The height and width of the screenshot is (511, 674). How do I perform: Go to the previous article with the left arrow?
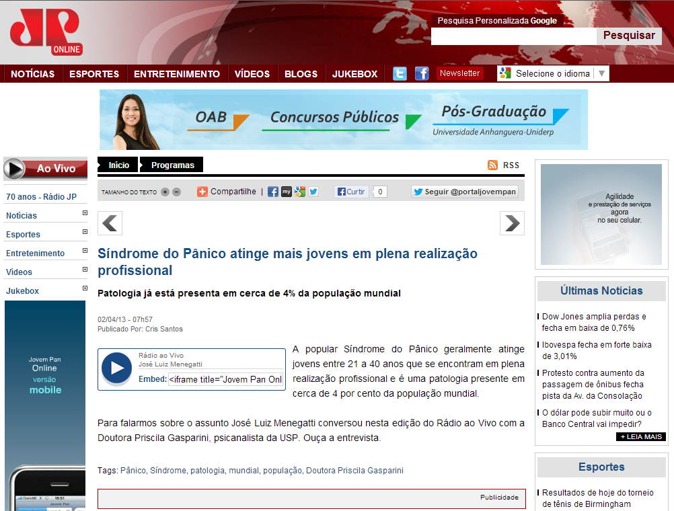110,223
